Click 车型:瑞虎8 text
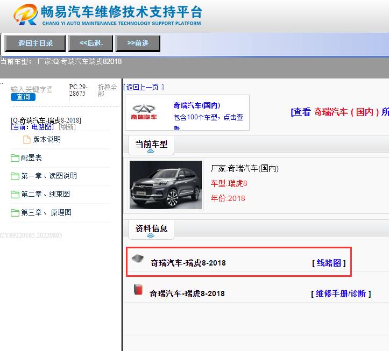 tap(229, 184)
